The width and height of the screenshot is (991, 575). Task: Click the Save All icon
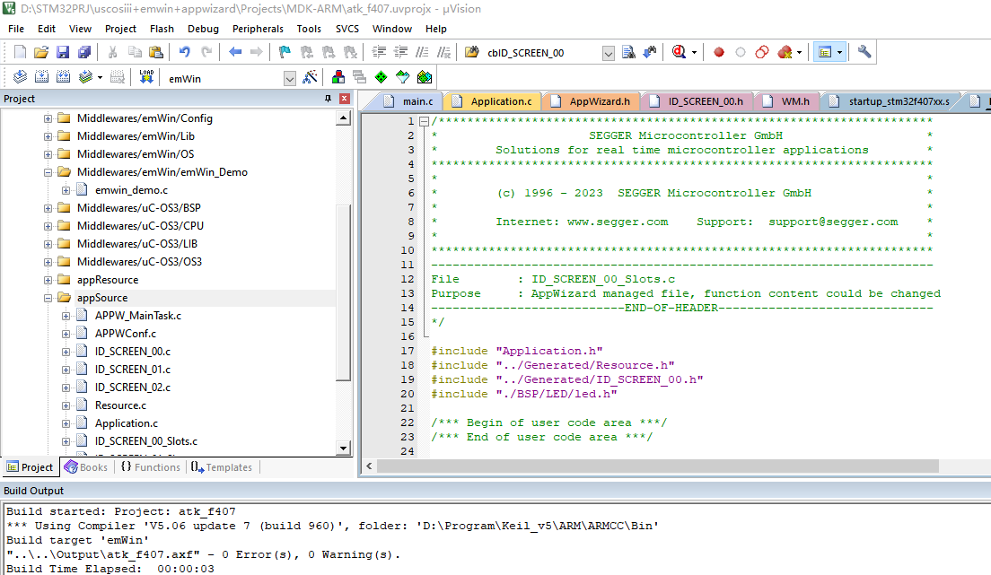(84, 52)
